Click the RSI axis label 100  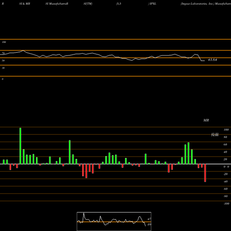tap(4, 42)
